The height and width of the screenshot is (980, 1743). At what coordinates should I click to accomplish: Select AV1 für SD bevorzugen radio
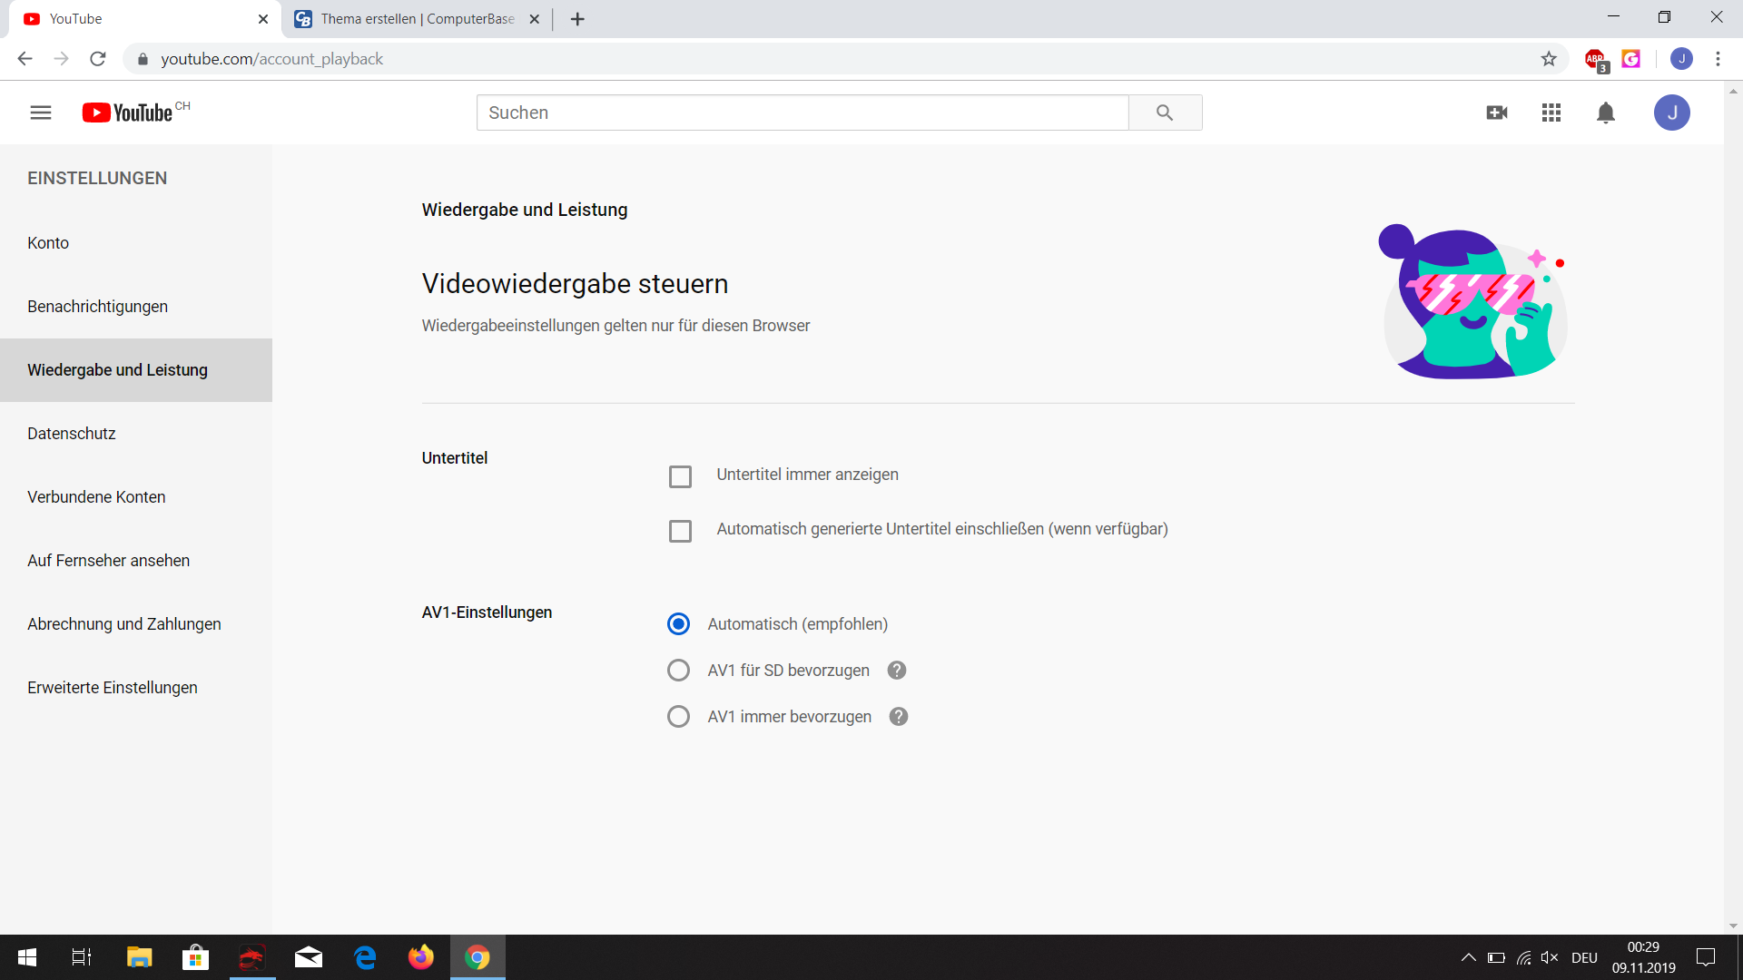pyautogui.click(x=678, y=671)
